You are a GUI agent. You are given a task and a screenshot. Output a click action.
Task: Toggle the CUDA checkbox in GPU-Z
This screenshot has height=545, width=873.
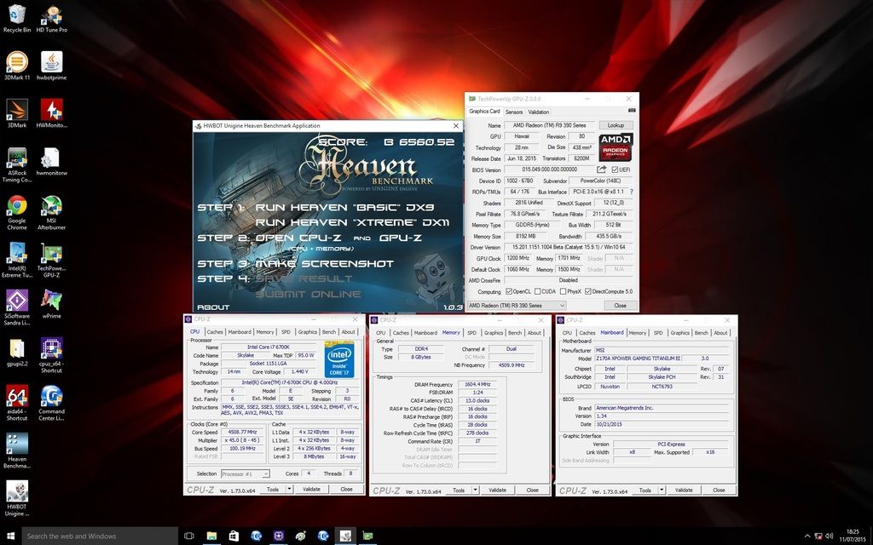pos(537,291)
